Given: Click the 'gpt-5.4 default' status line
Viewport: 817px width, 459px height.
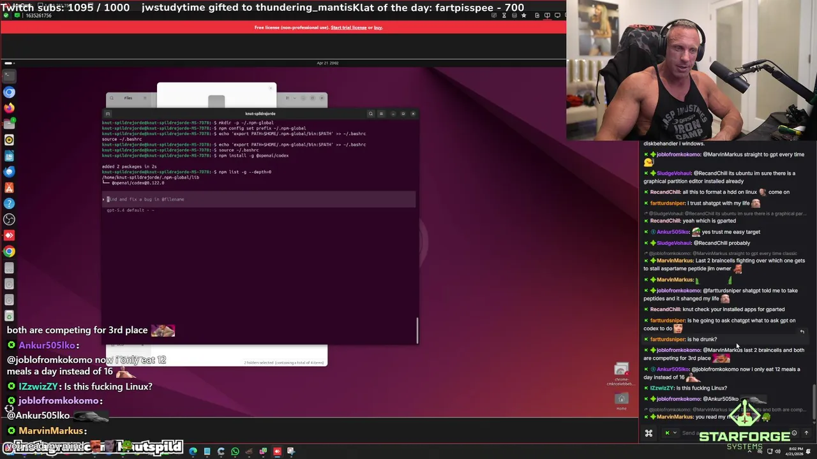Looking at the screenshot, I should 130,210.
